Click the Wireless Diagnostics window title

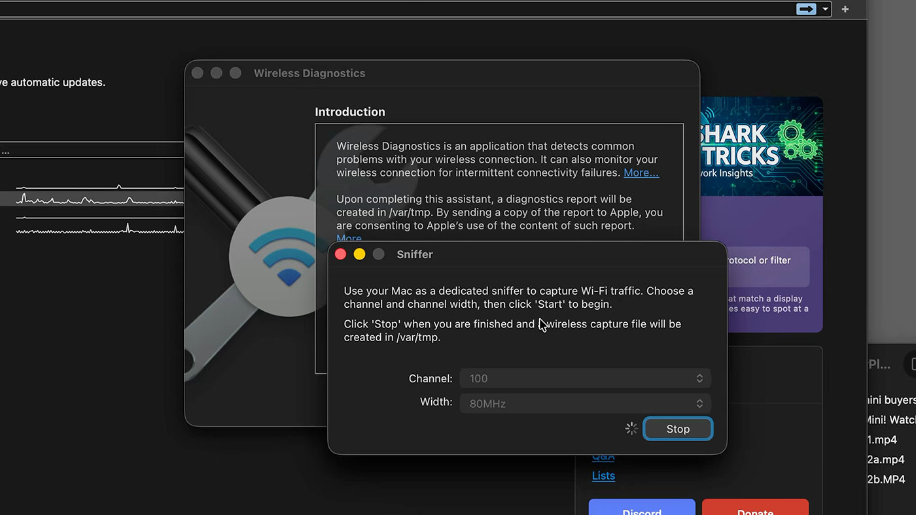tap(309, 73)
